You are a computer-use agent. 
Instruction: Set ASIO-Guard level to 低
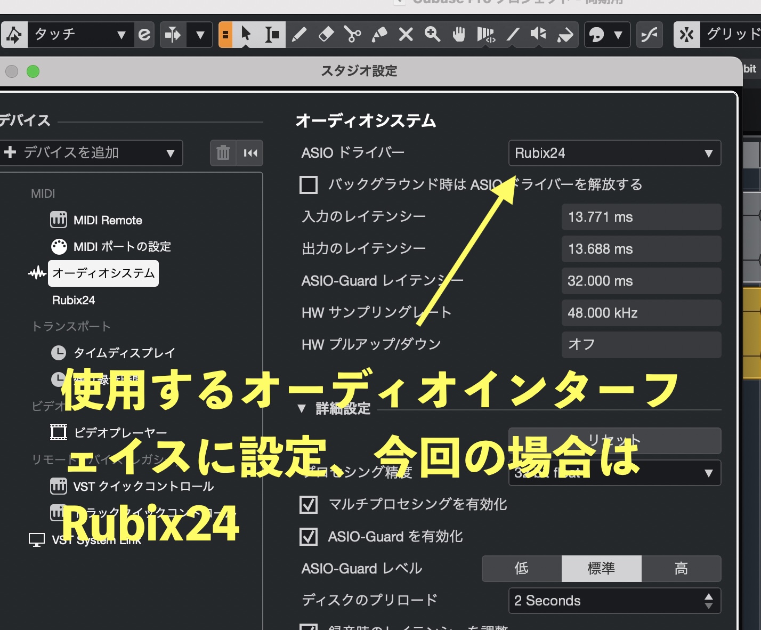pyautogui.click(x=522, y=569)
